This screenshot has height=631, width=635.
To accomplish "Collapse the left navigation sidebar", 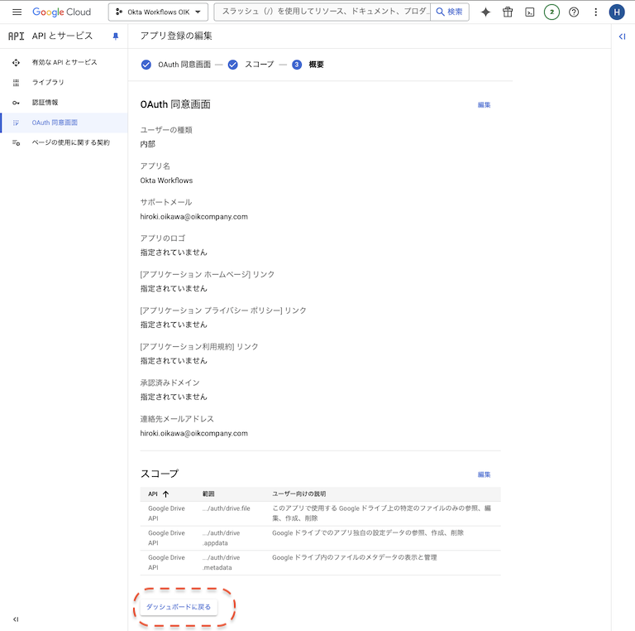I will 16,619.
